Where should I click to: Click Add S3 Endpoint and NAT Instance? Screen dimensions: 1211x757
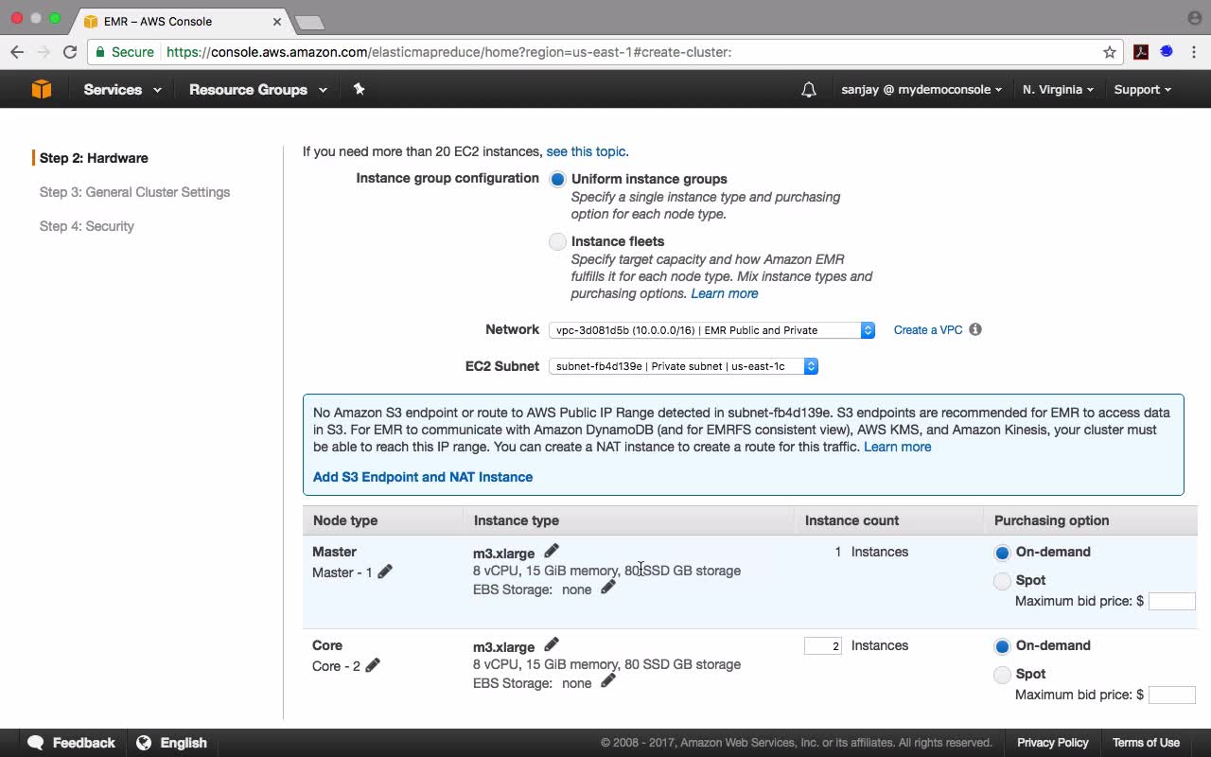[x=423, y=477]
